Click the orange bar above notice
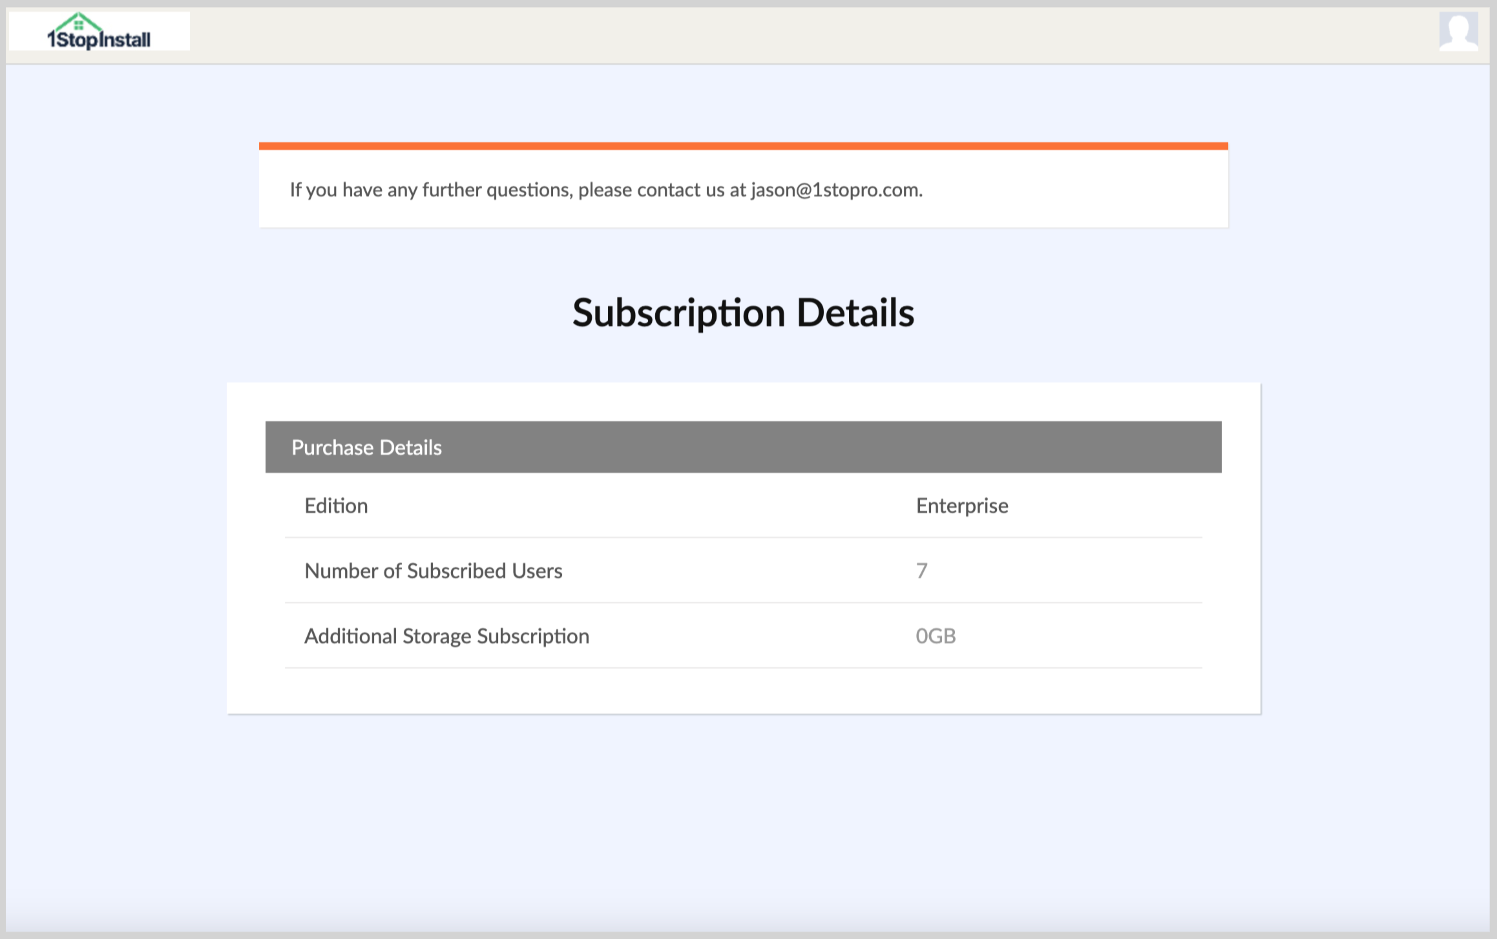 point(743,146)
